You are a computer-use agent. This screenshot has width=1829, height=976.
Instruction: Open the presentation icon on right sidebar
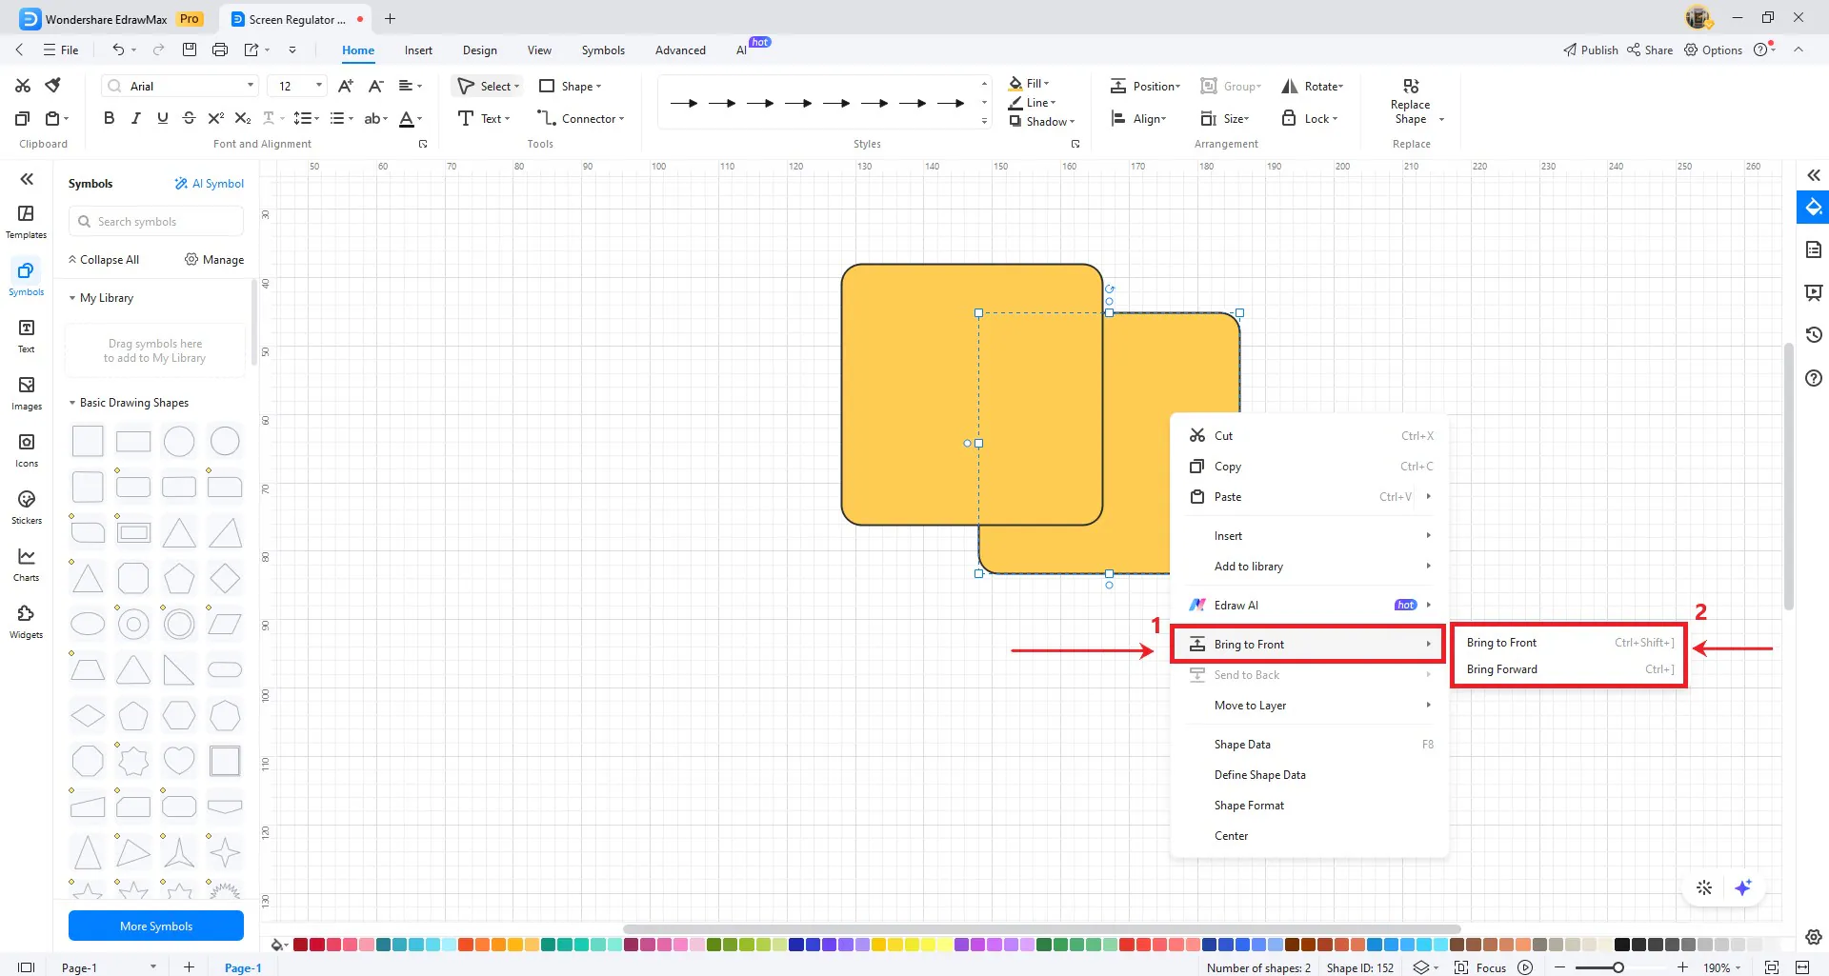coord(1814,292)
